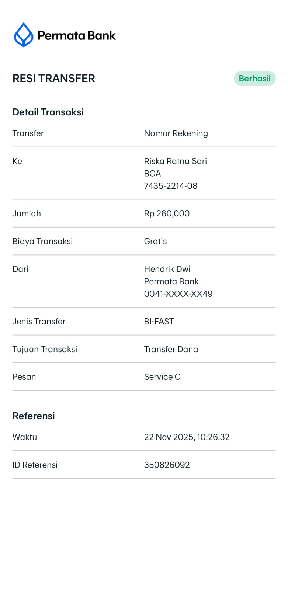
Task: Click recipient name Riska Ratna Sari
Action: [175, 161]
